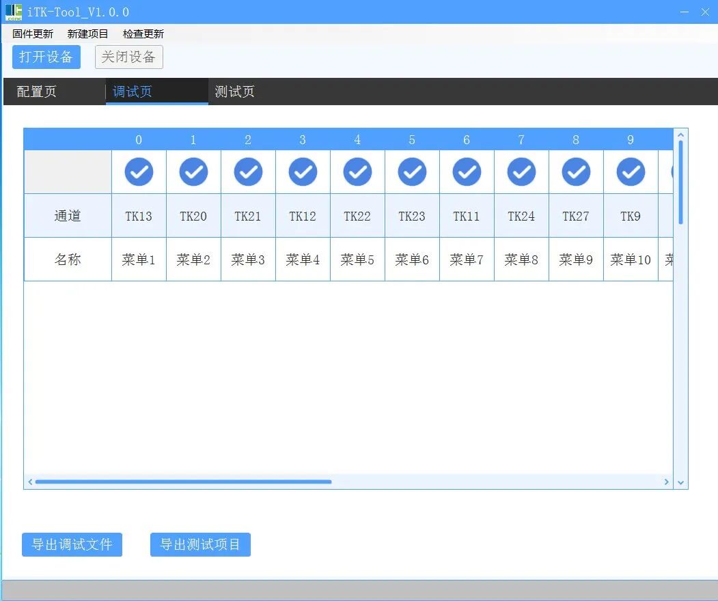Select the TK22 channel cell

357,216
